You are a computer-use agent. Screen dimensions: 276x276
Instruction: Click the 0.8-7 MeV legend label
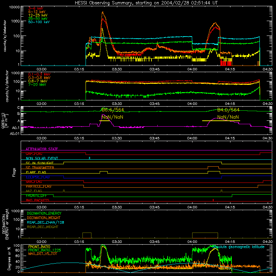coord(38,81)
